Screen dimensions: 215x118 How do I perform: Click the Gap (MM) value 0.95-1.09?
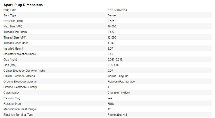(x=114, y=65)
